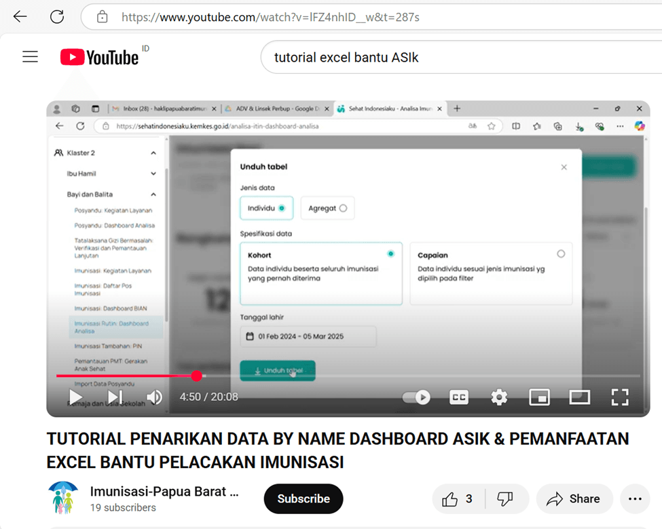Click the green Unduh tabel download button
The image size is (662, 529).
click(x=278, y=370)
